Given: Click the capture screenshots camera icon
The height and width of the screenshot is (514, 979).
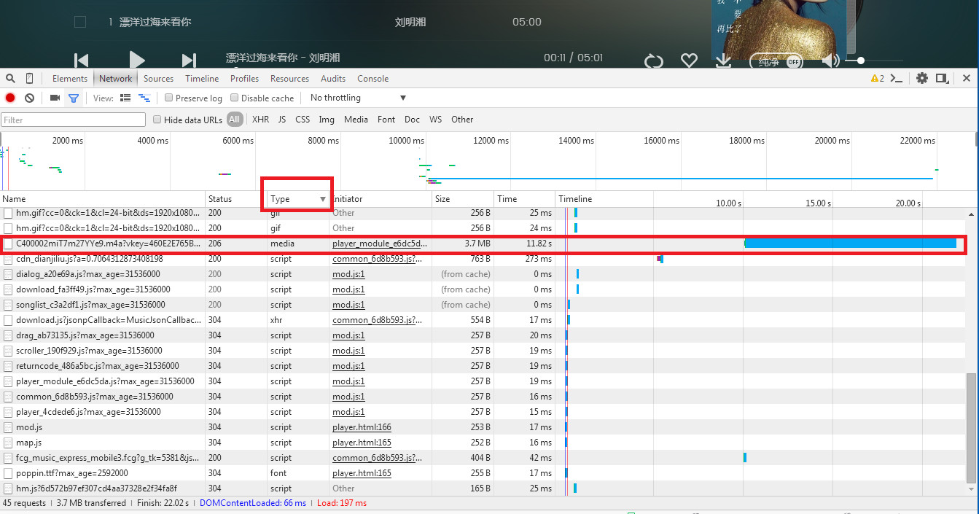Looking at the screenshot, I should point(55,98).
